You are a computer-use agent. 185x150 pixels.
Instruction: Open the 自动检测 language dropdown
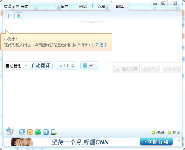coord(17,66)
